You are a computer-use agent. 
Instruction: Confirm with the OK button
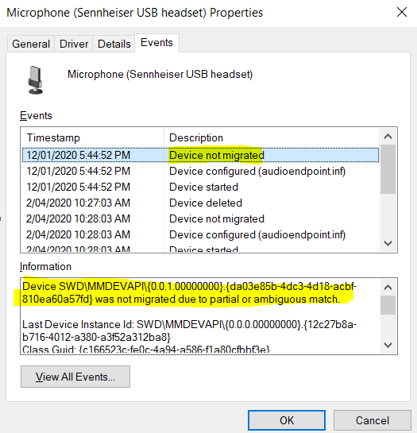click(x=287, y=420)
